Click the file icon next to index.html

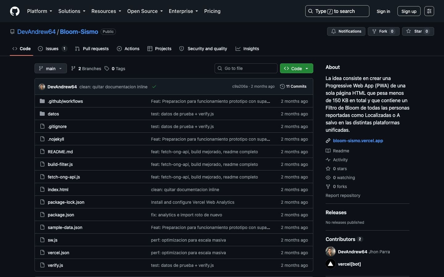point(42,189)
